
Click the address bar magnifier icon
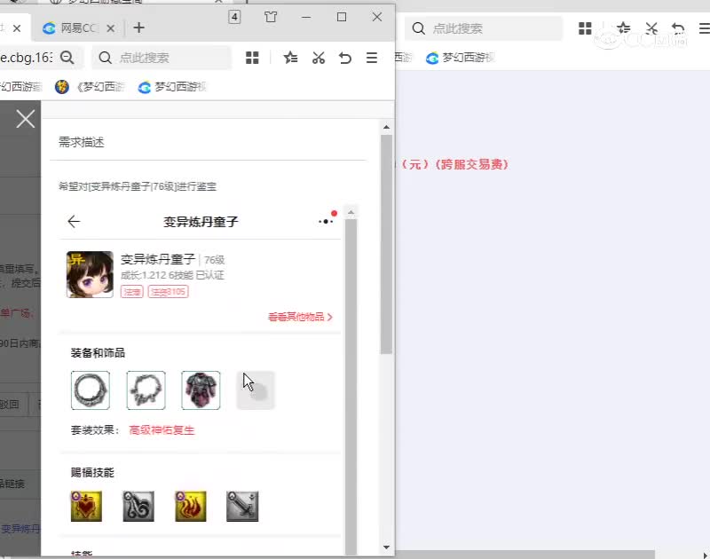point(67,58)
